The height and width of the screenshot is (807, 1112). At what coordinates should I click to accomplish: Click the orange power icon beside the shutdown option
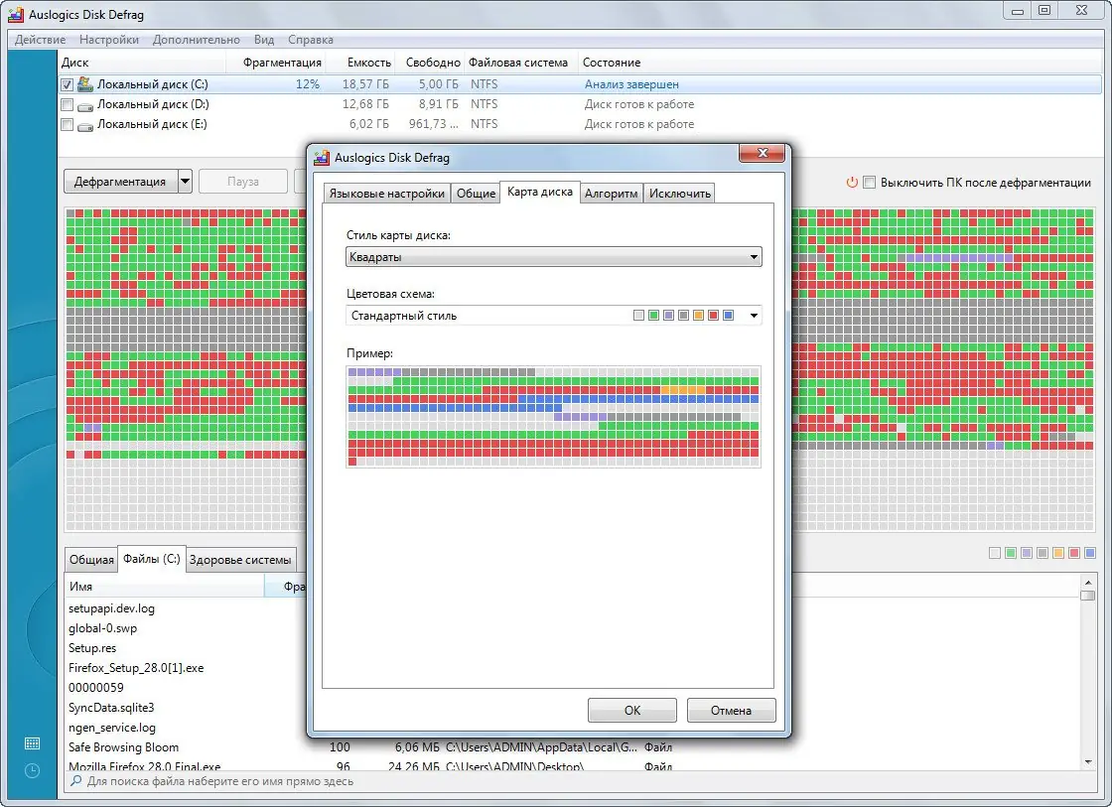[x=852, y=183]
